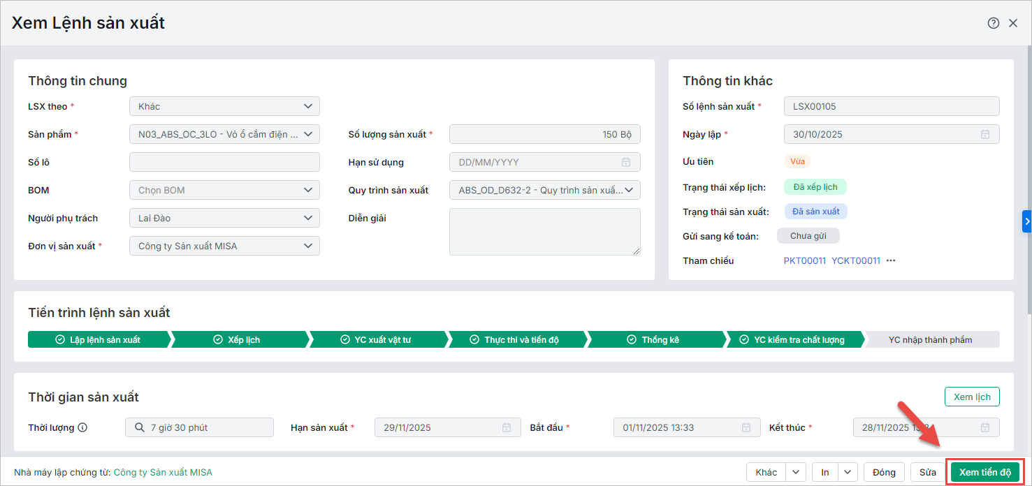
Task: Open the help question mark icon
Action: pos(993,23)
